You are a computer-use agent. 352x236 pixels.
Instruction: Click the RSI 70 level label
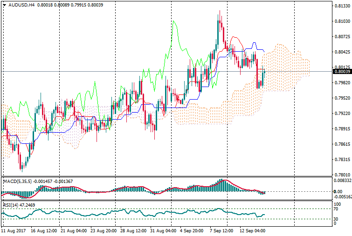tap(336, 209)
